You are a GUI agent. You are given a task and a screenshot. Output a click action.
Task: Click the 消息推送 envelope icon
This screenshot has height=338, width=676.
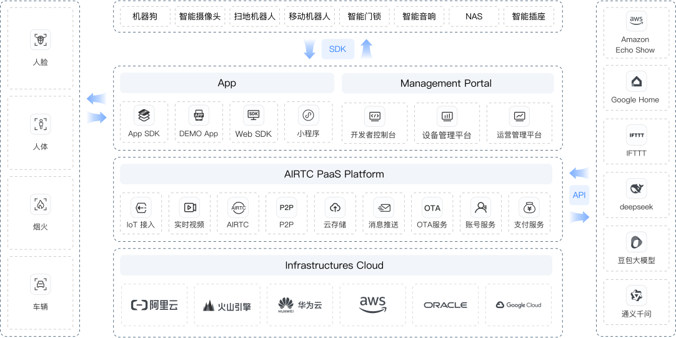point(384,208)
